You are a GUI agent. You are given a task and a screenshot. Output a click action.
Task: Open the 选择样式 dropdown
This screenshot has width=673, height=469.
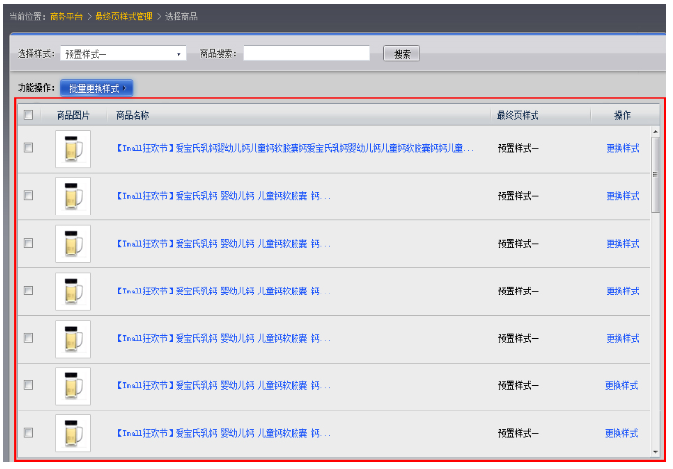click(123, 54)
